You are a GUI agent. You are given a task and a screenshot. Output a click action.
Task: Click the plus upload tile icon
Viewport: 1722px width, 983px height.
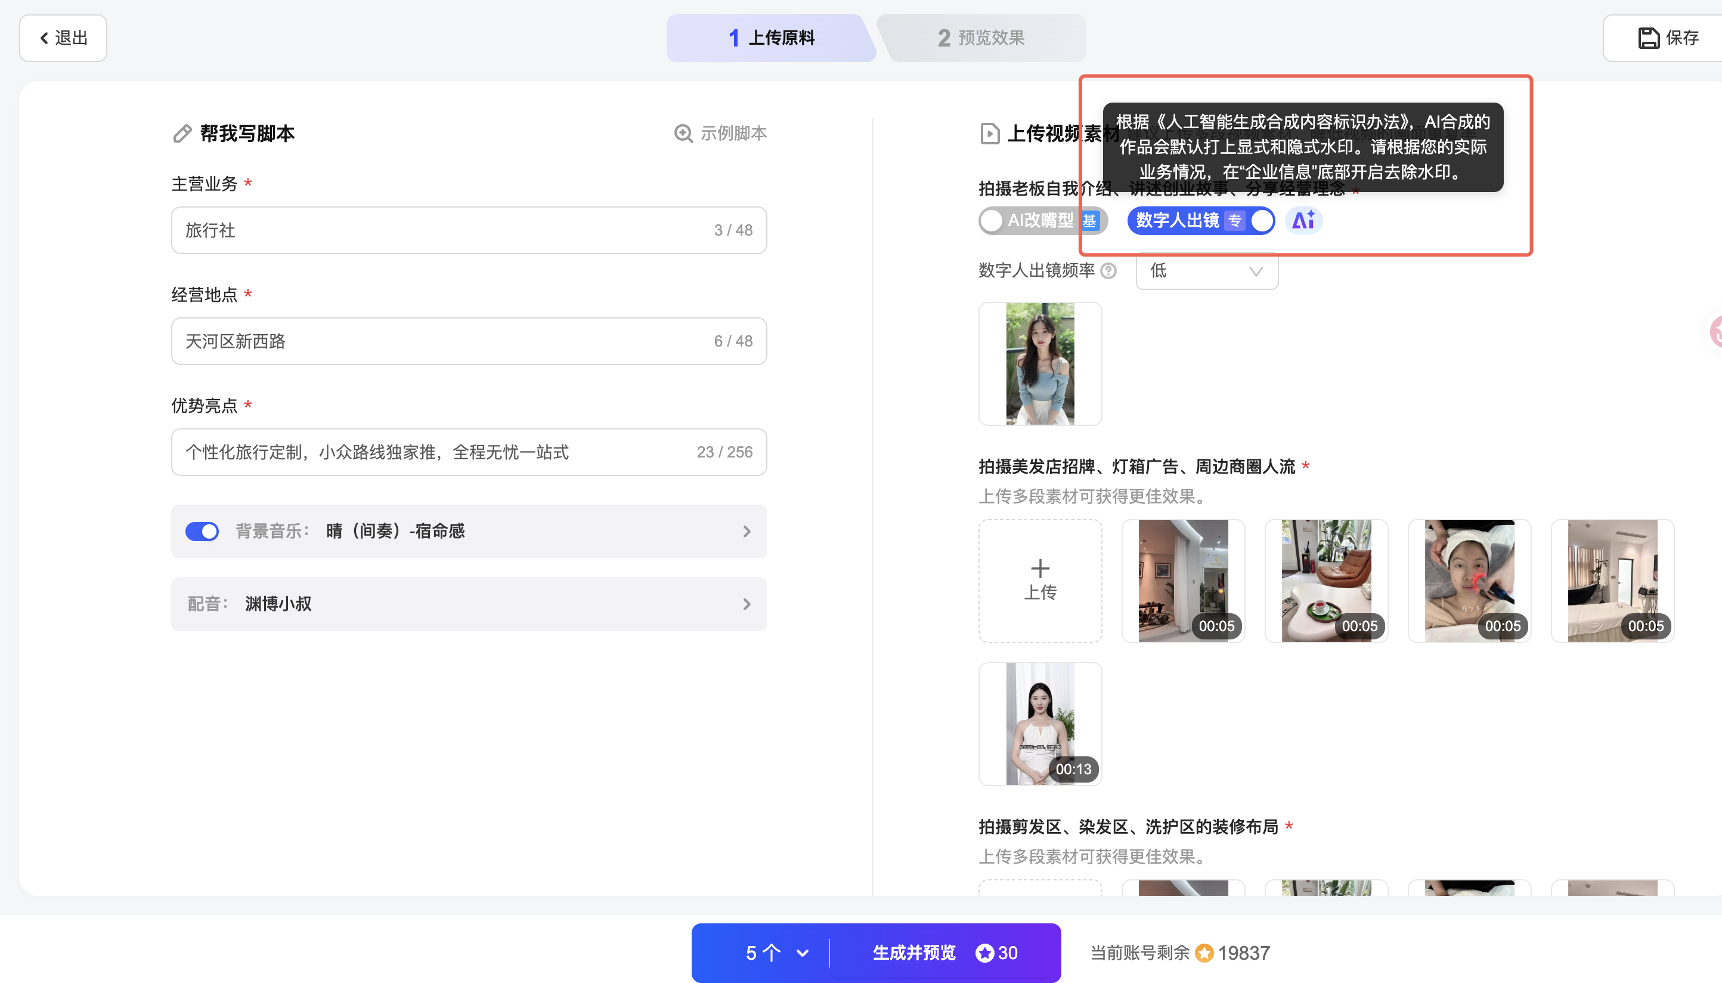point(1040,568)
